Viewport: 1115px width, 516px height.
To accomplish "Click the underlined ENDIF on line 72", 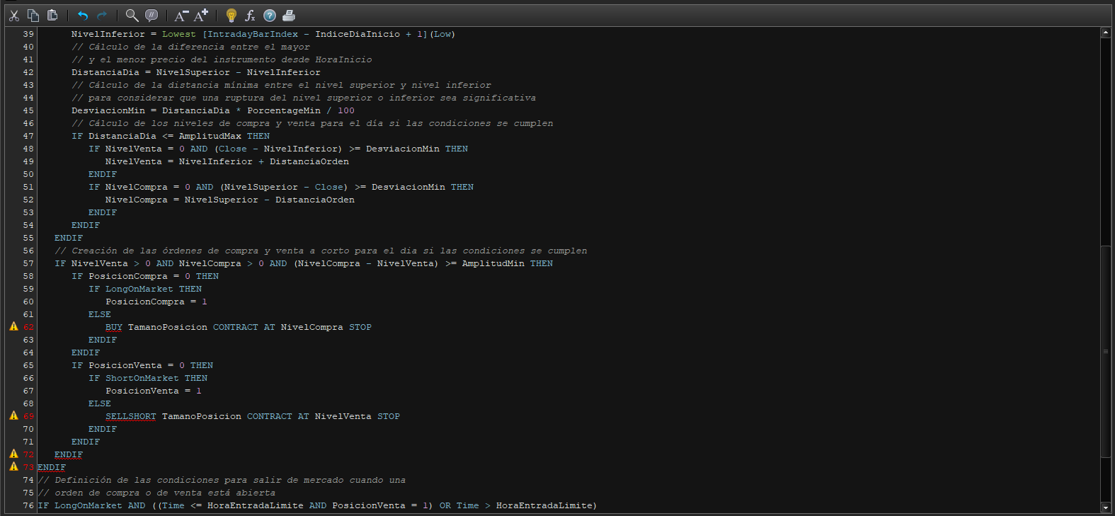I will (69, 454).
